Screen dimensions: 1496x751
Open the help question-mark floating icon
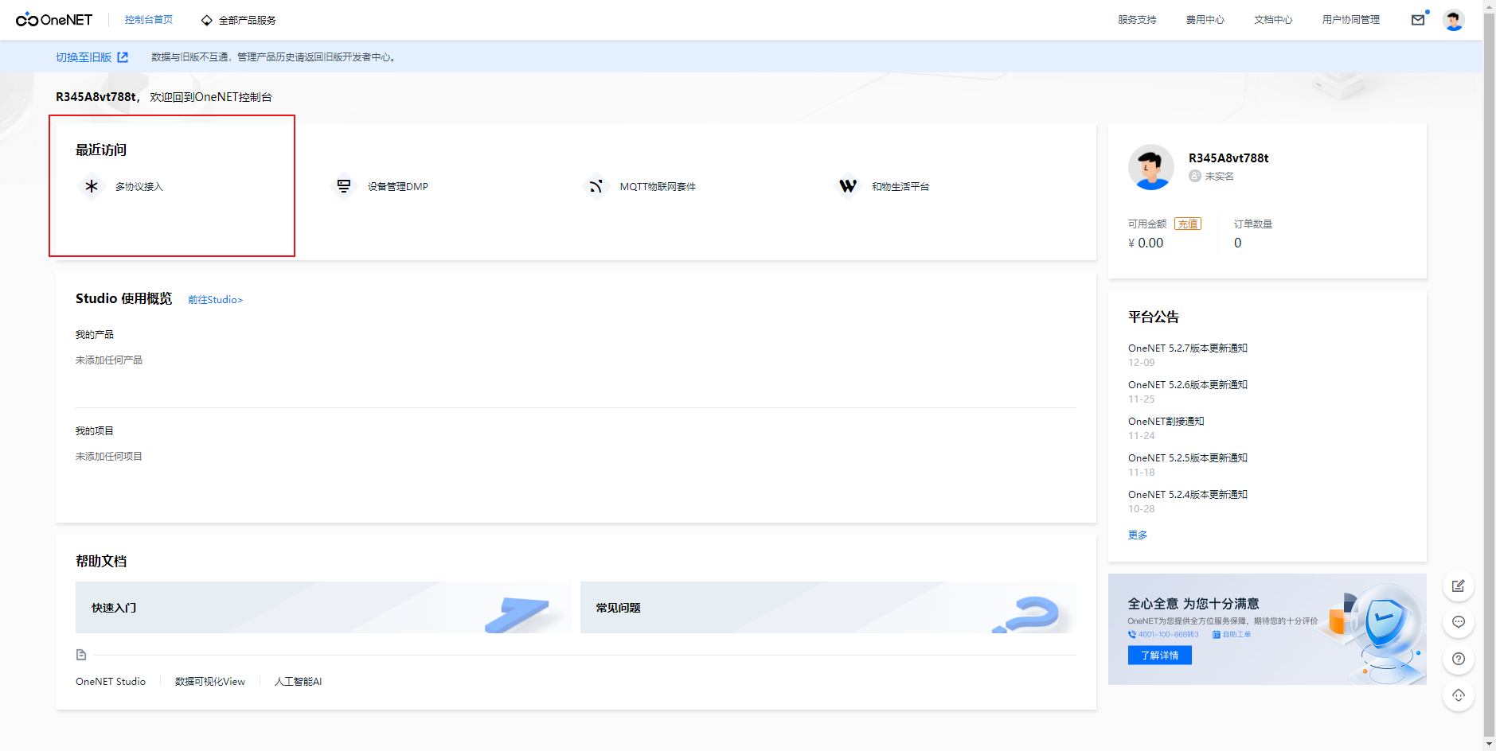(x=1458, y=659)
